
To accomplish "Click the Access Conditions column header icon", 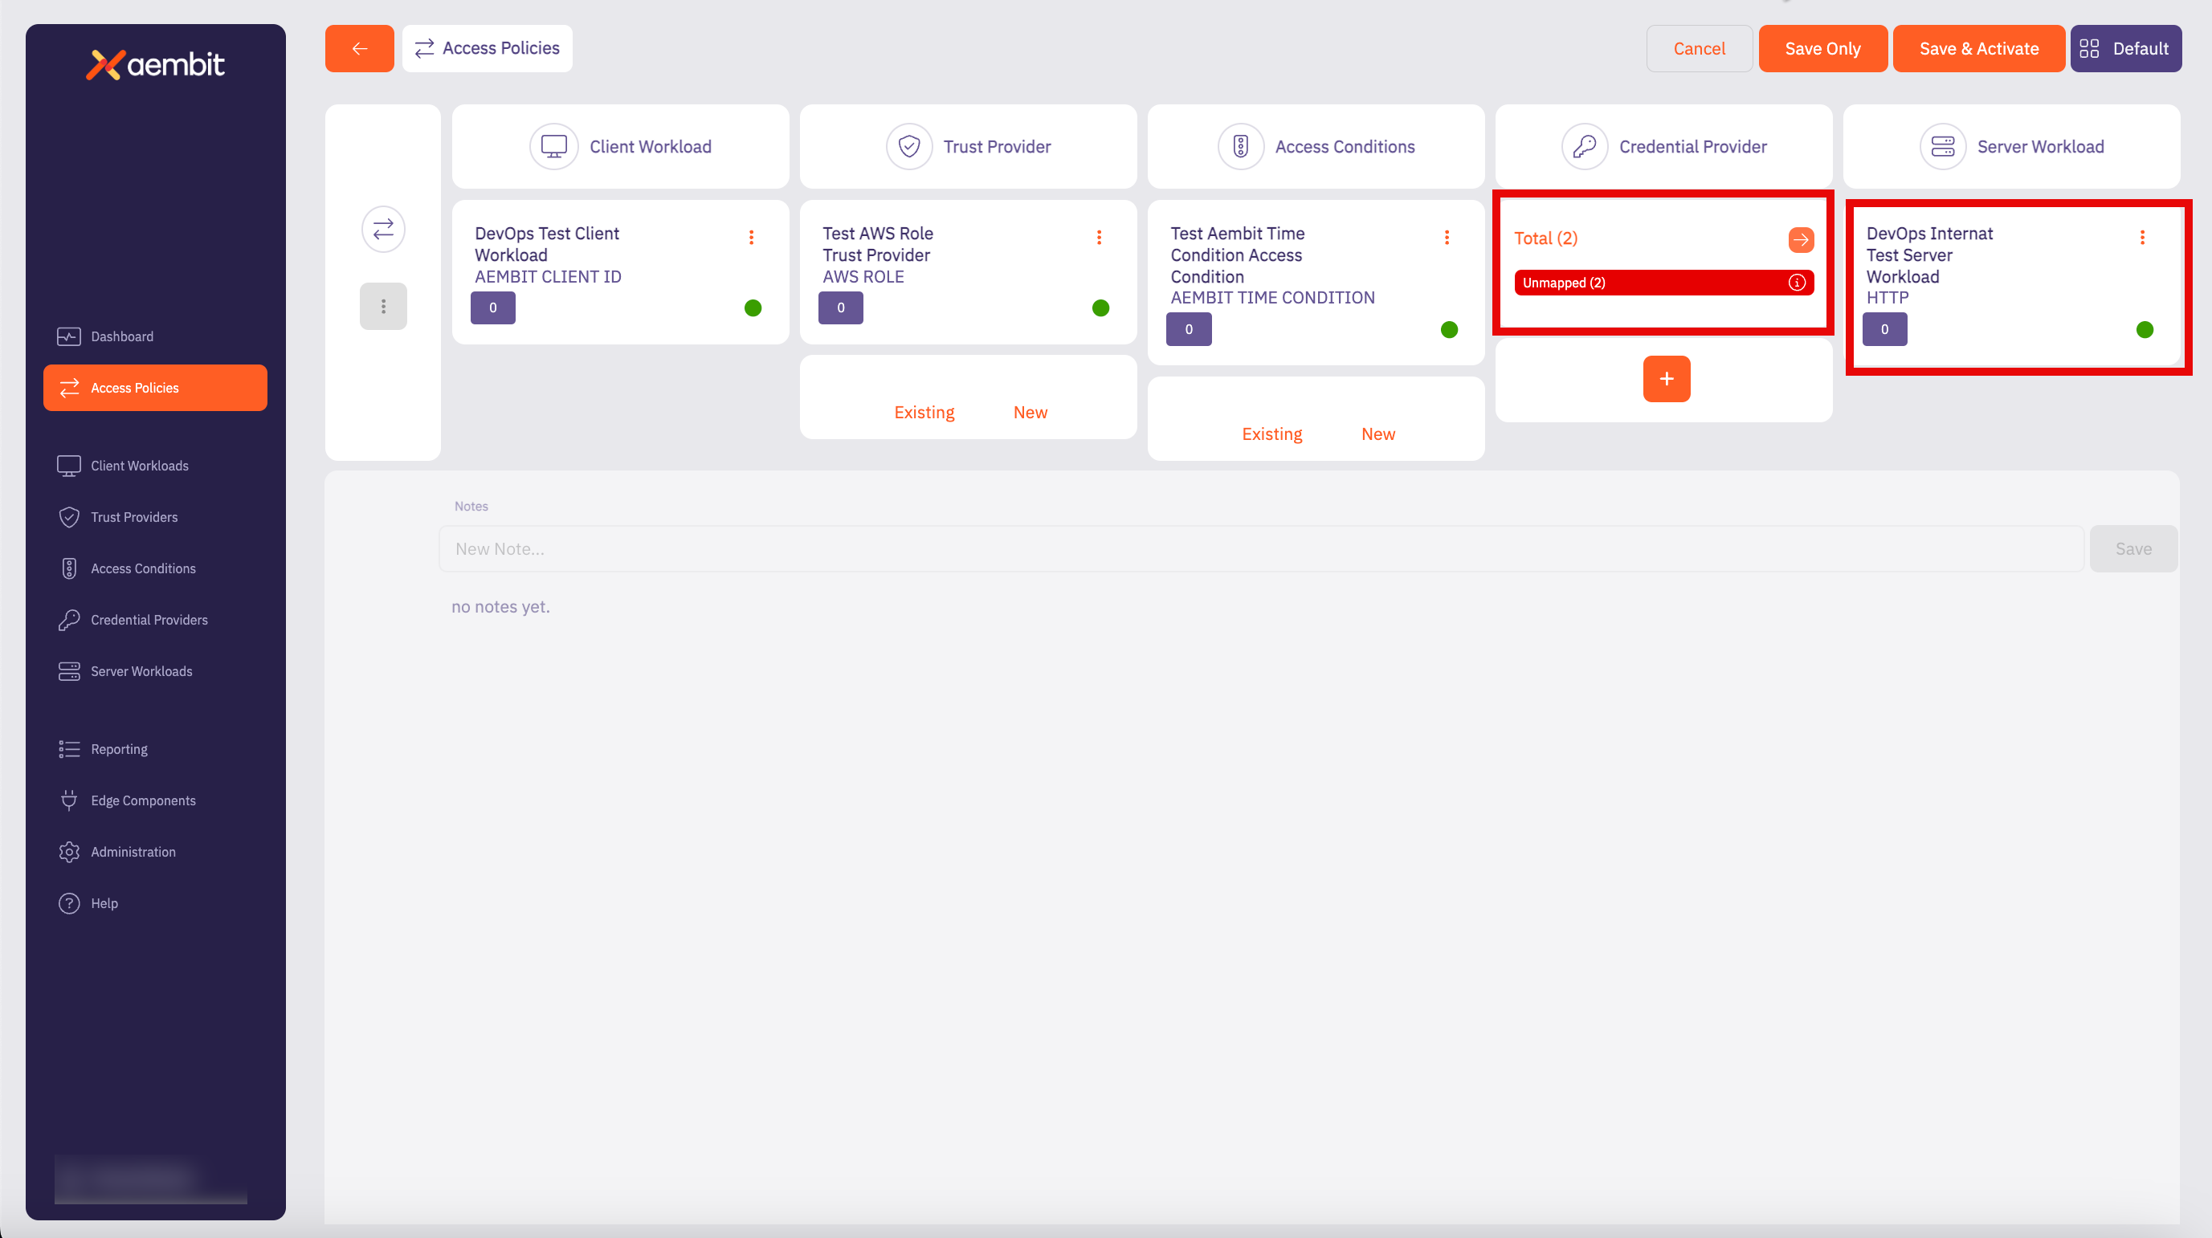I will 1240,147.
